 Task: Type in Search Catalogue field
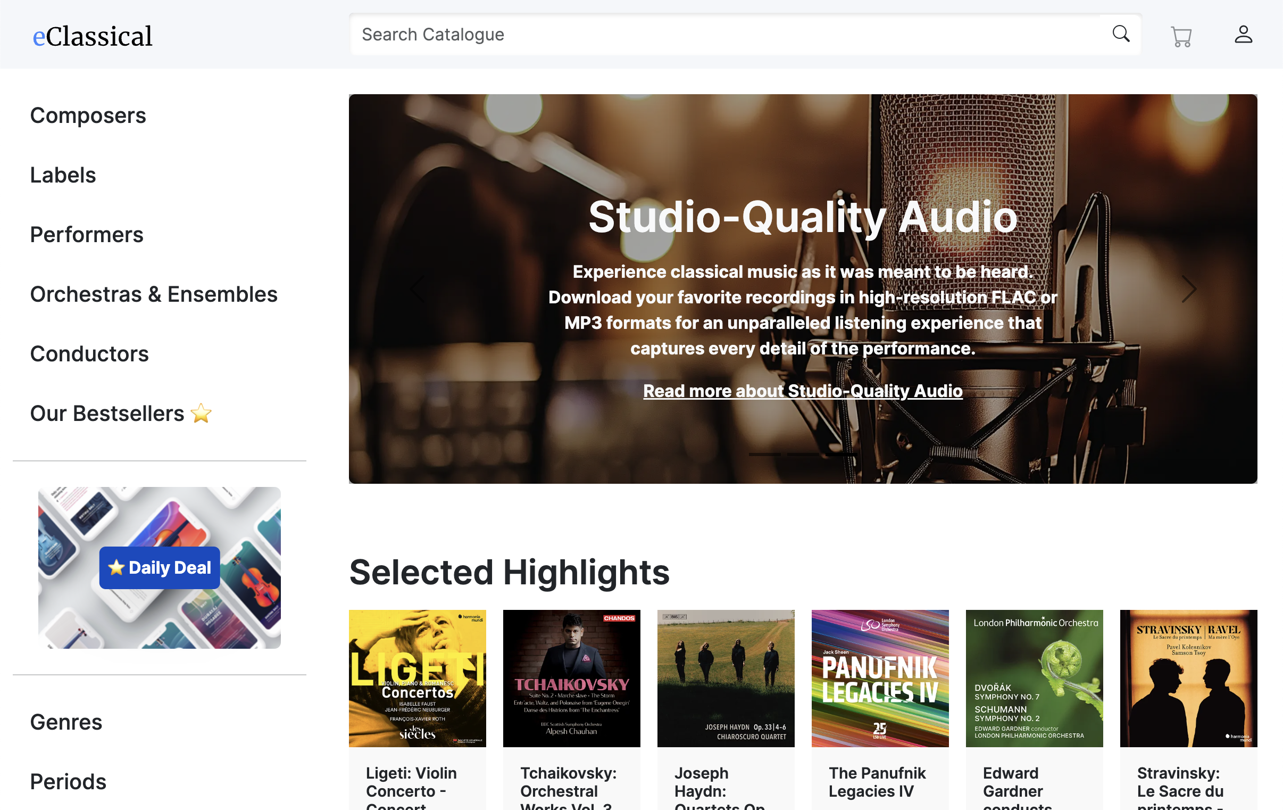(x=724, y=35)
